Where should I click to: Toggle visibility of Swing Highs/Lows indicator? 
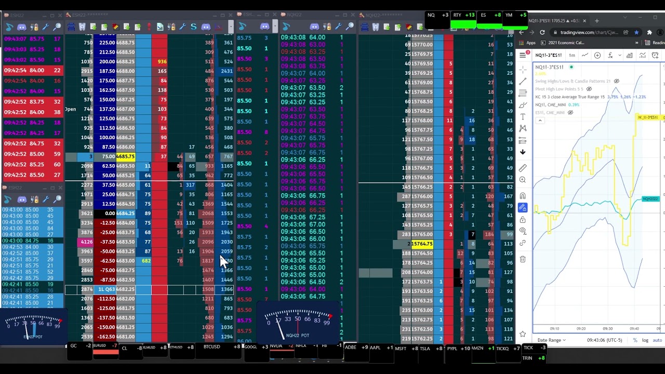617,82
